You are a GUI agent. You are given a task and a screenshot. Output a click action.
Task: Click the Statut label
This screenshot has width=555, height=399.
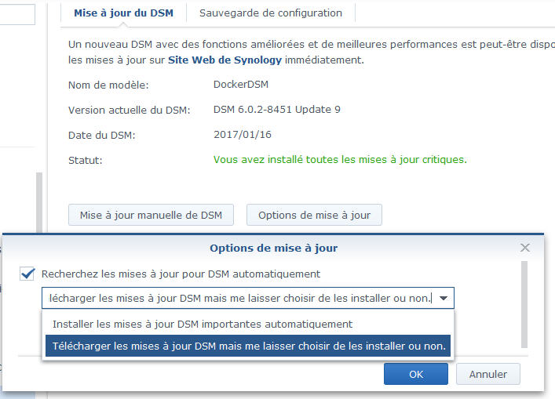[86, 161]
